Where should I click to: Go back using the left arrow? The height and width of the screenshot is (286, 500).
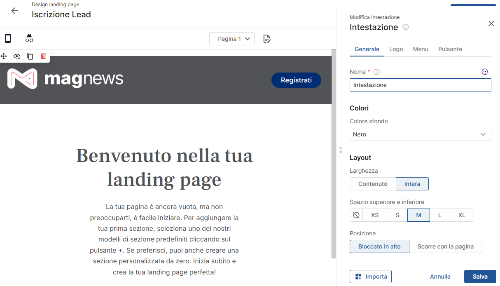pos(14,11)
